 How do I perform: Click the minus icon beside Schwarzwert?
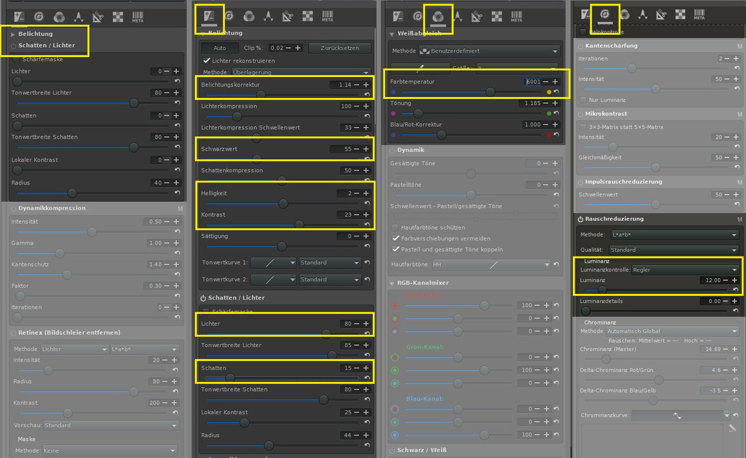click(357, 149)
